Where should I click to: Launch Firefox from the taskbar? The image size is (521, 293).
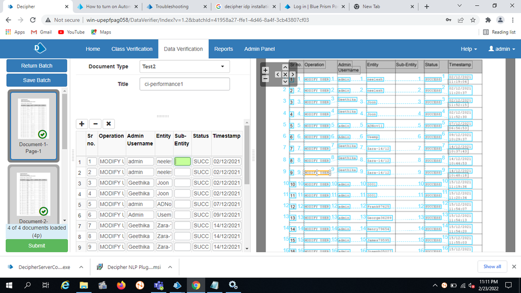(122, 285)
